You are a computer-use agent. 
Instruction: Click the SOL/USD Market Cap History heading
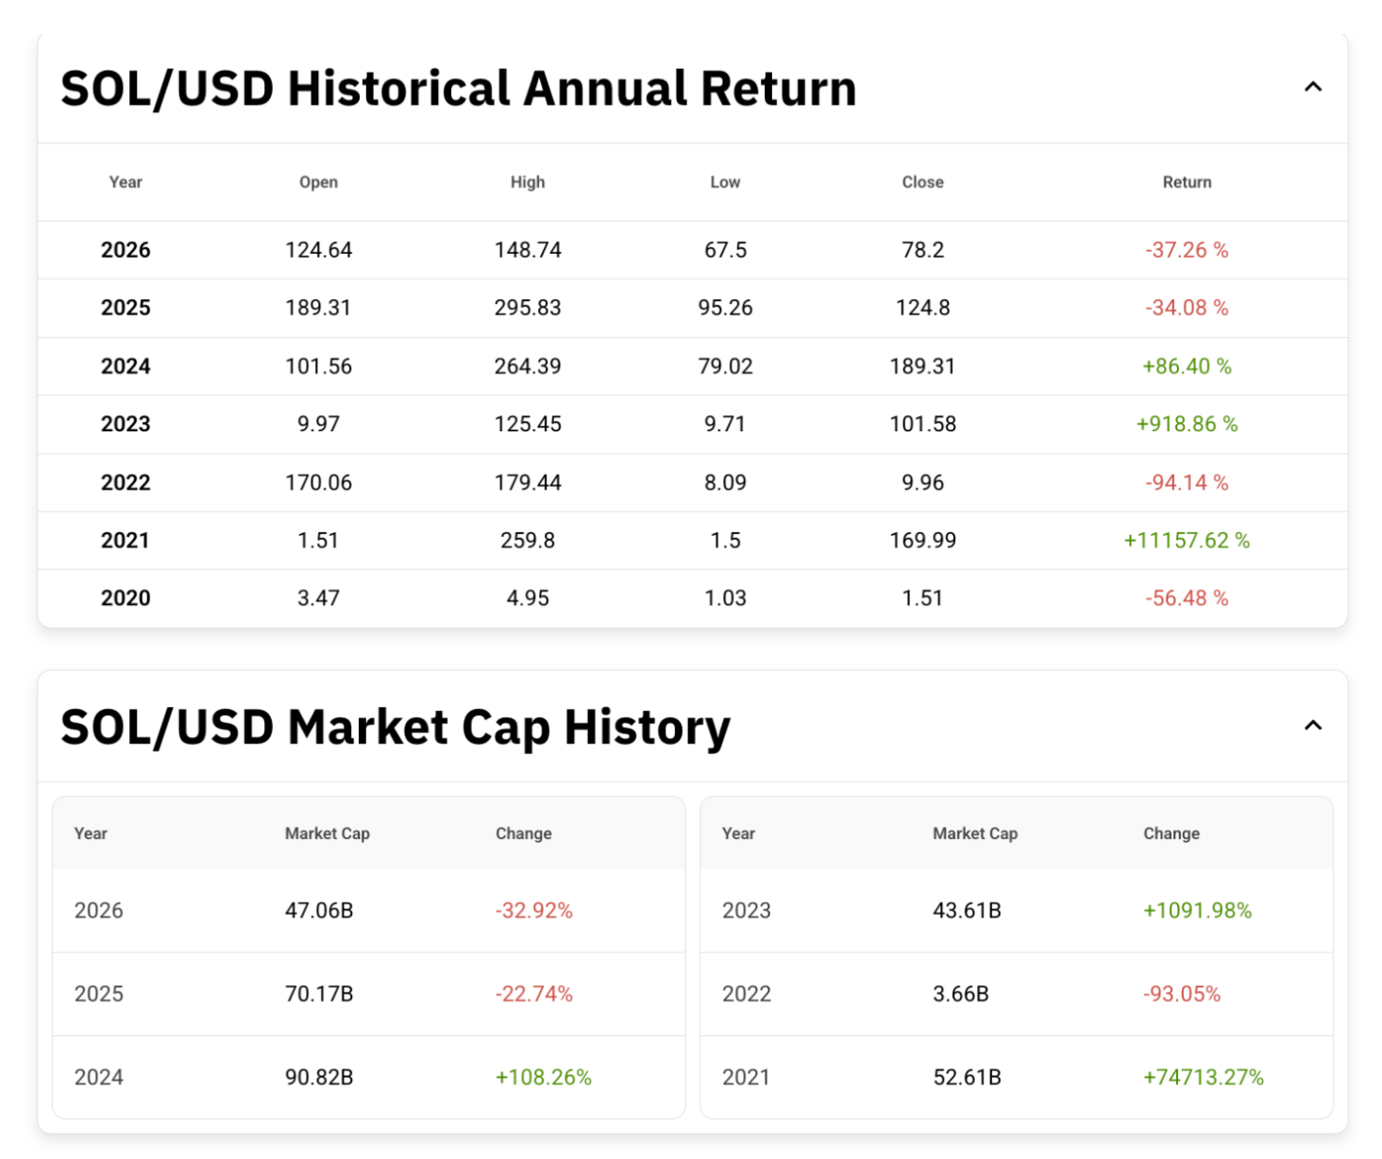[396, 727]
